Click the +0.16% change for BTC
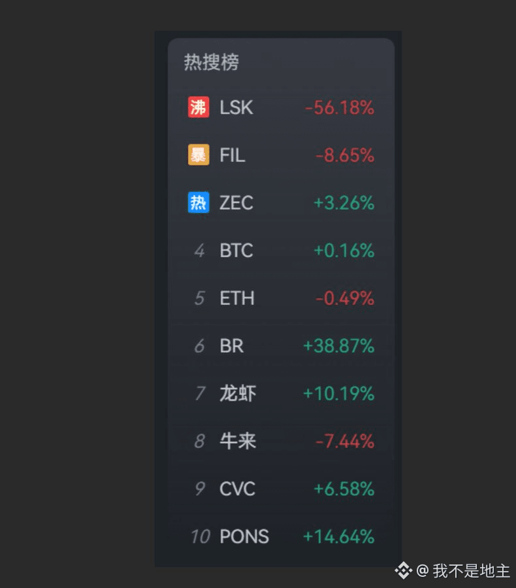Image resolution: width=516 pixels, height=588 pixels. (344, 250)
